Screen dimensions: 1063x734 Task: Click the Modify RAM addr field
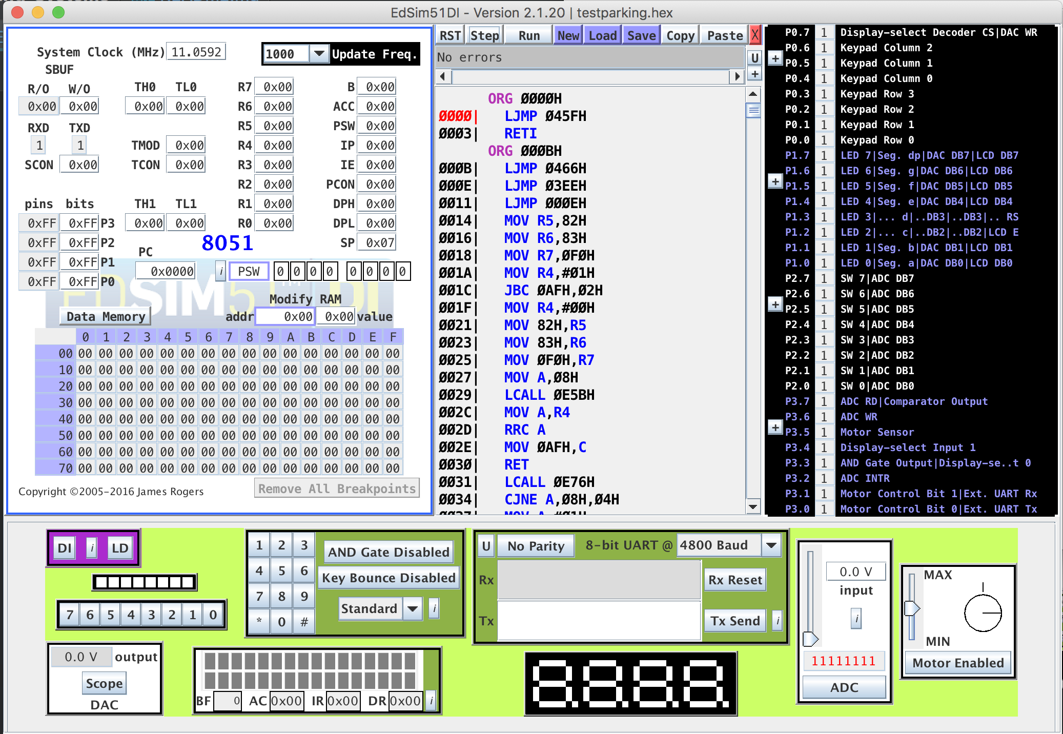[285, 317]
